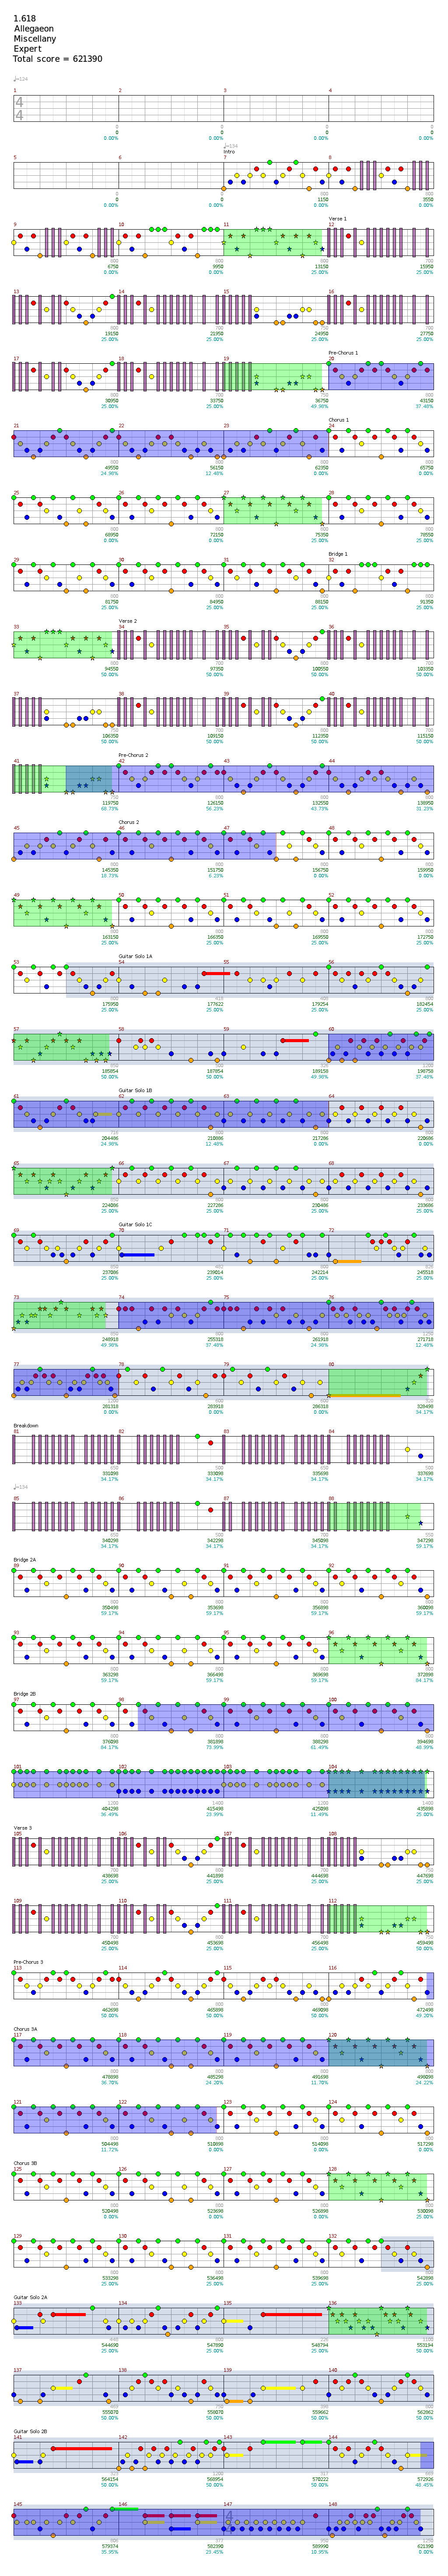Click the song title '1.618'
This screenshot has height=2576, width=448.
pyautogui.click(x=24, y=19)
